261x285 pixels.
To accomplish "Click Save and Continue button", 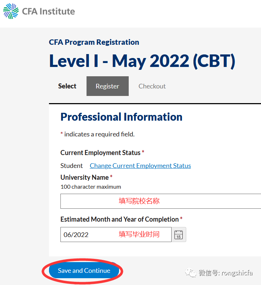I will click(x=84, y=271).
